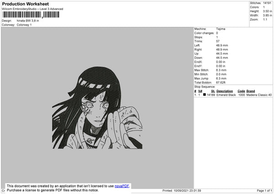Open the novaPDF link
The height and width of the screenshot is (194, 274).
(x=122, y=186)
